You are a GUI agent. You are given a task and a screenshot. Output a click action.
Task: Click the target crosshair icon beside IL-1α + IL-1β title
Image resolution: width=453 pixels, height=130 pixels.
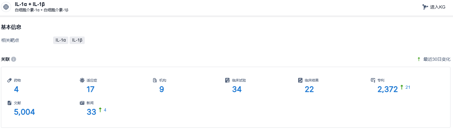pos(6,7)
